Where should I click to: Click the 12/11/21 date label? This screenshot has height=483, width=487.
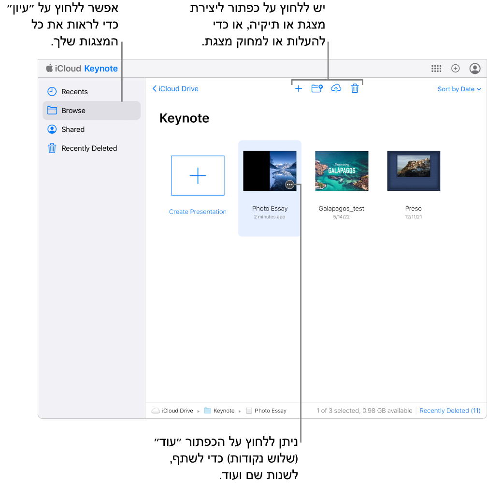[x=414, y=217]
